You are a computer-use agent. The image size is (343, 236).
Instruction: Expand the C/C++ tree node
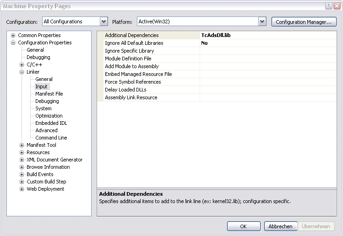click(22, 64)
